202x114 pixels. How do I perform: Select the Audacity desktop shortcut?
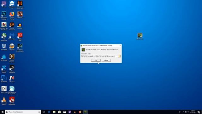pos(20,26)
